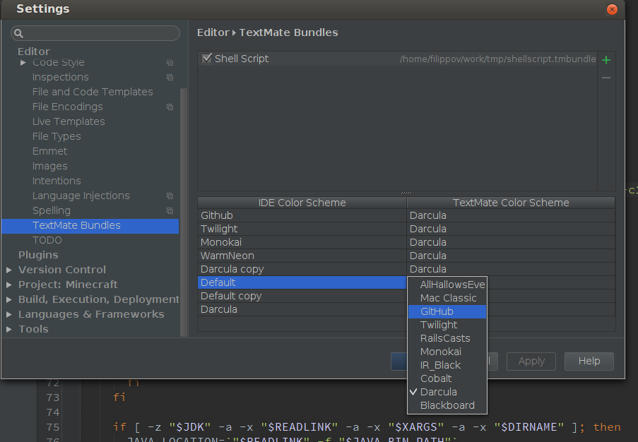The image size is (638, 442).
Task: Click the green plus add-bundle icon
Action: tap(606, 60)
